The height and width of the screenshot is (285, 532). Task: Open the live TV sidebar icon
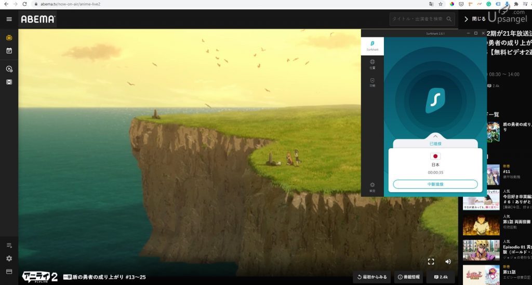pyautogui.click(x=9, y=38)
